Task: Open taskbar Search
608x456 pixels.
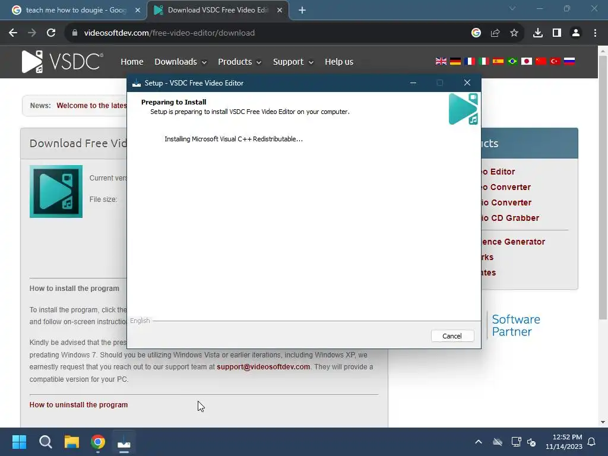Action: pos(45,442)
